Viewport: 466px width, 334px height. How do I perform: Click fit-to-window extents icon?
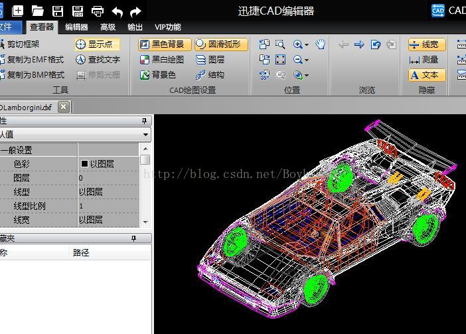pos(280,60)
